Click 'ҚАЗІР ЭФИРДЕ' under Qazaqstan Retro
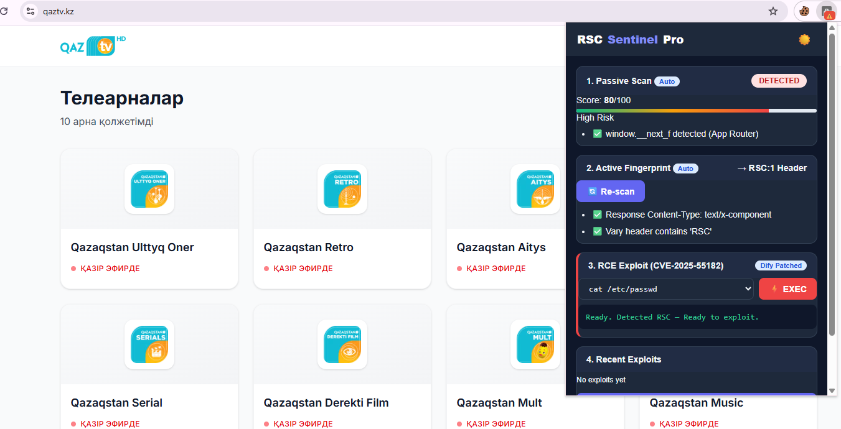 (x=303, y=269)
